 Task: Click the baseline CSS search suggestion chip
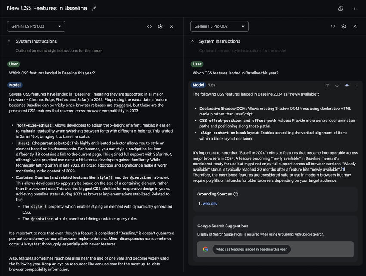(x=251, y=249)
